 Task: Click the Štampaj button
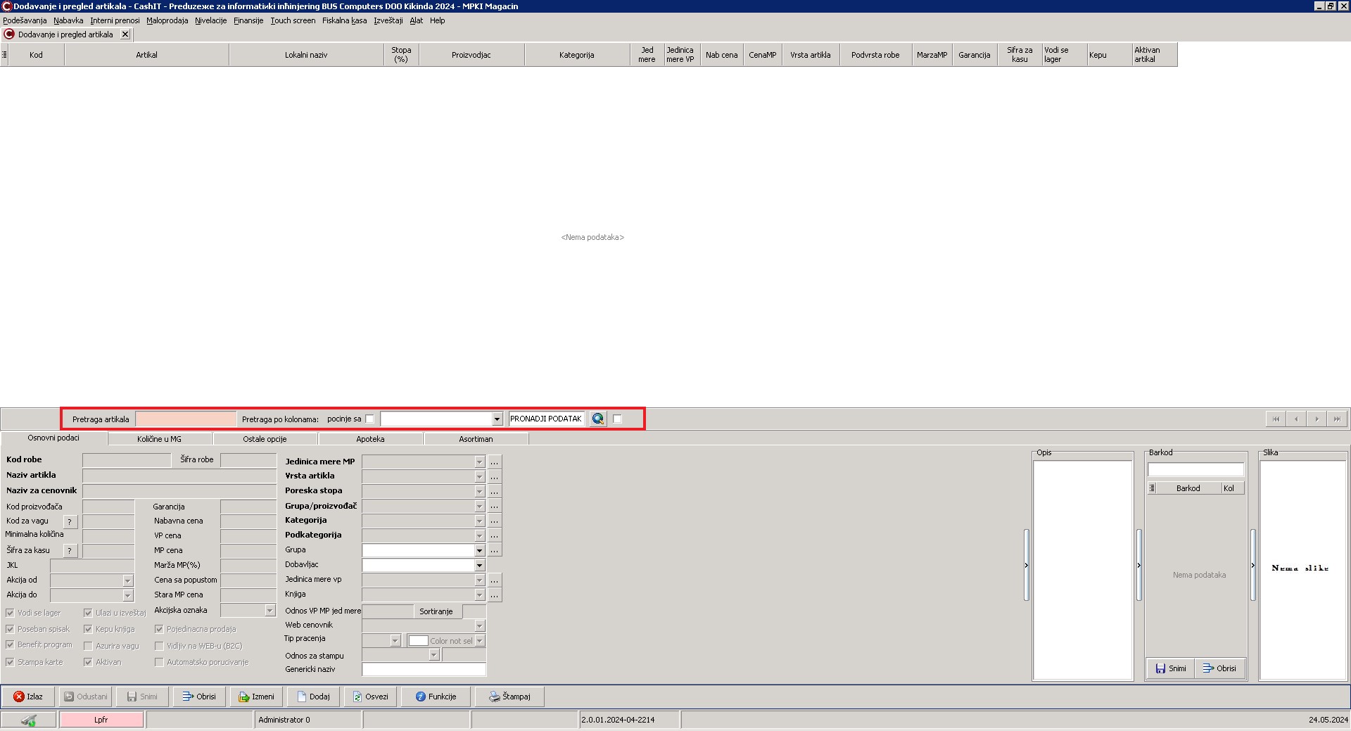(509, 697)
